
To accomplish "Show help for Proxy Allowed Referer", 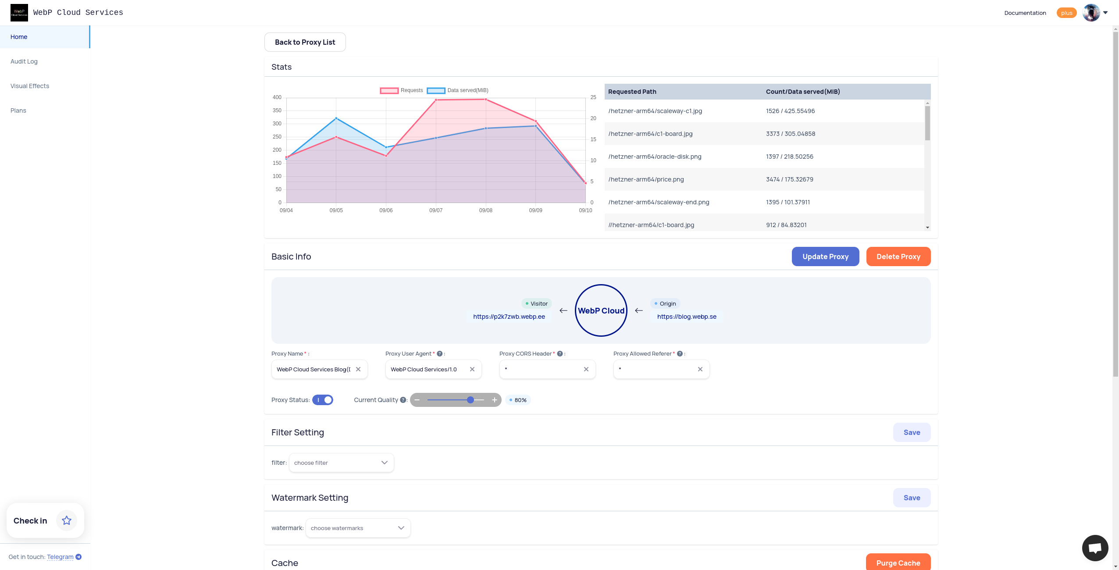I will point(680,354).
